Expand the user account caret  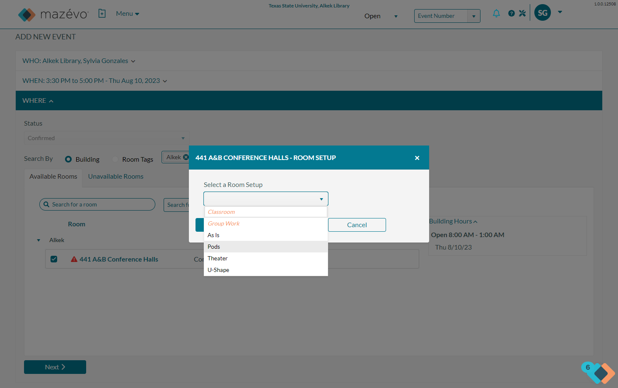560,12
